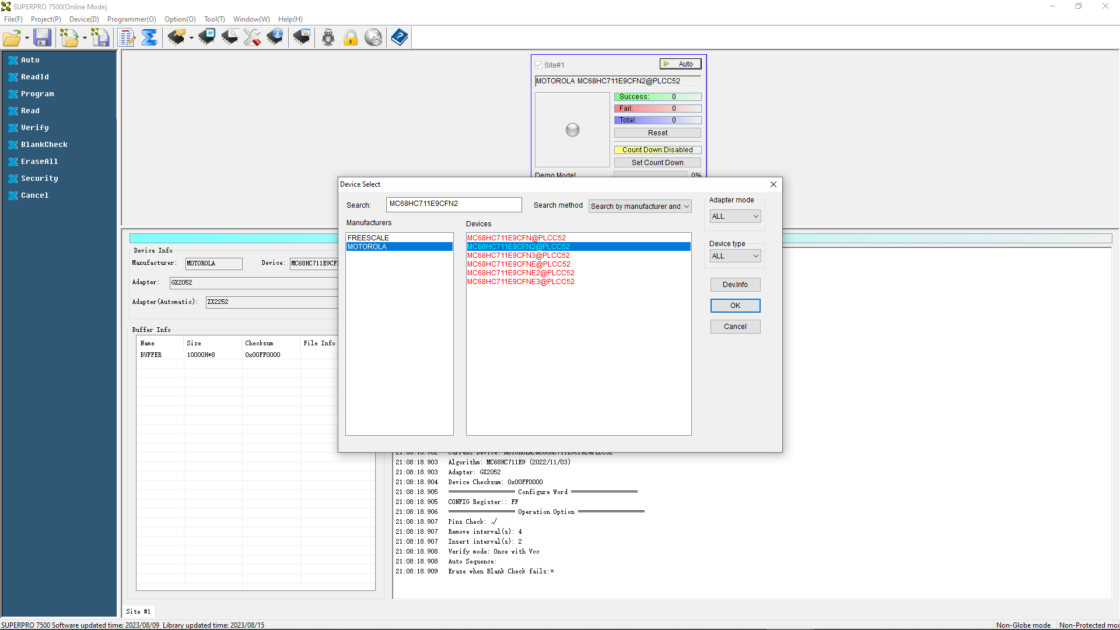Click the Dev.Info button
The image size is (1120, 630).
tap(735, 285)
